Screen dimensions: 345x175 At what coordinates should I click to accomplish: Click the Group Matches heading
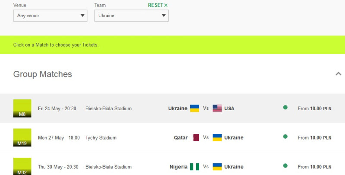[x=42, y=74]
